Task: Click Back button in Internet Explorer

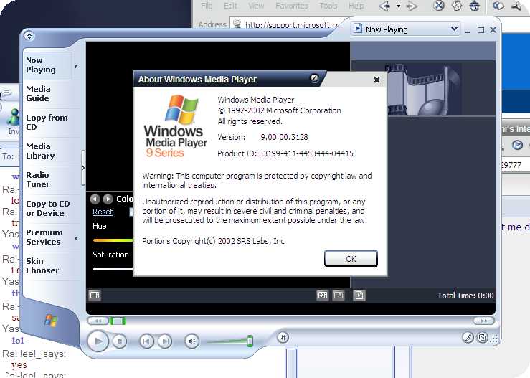Action: (x=385, y=6)
